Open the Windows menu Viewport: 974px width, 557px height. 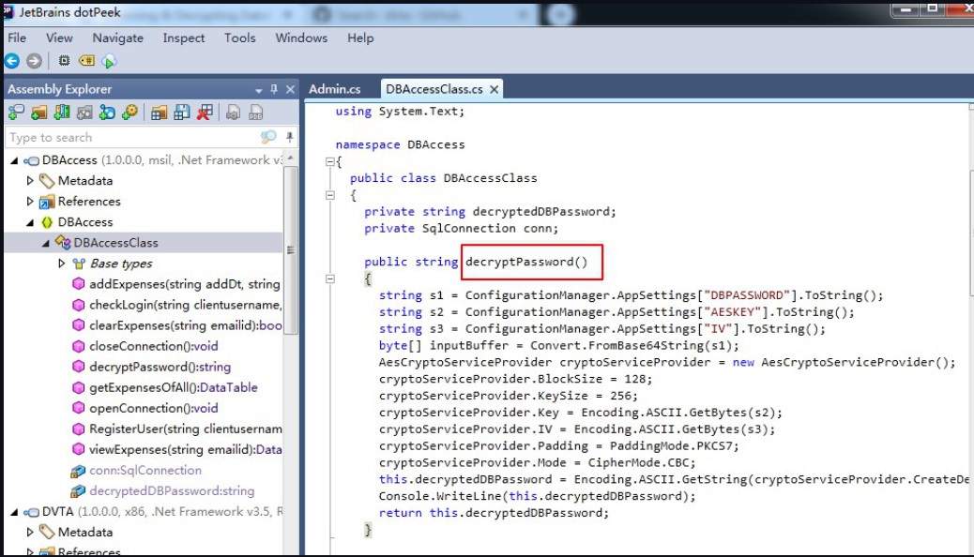pyautogui.click(x=301, y=38)
